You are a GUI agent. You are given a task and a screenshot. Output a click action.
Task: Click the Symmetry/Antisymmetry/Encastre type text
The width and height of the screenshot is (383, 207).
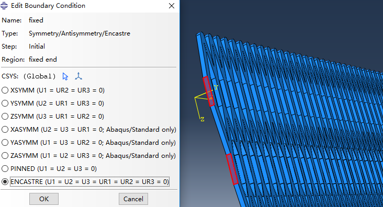click(x=80, y=33)
